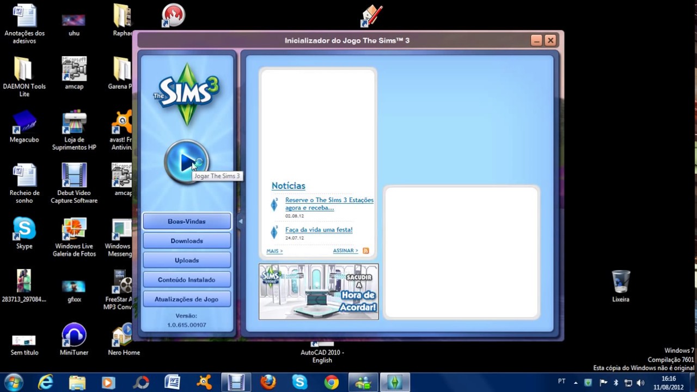This screenshot has width=697, height=392.
Task: Click the ASSINAR > link
Action: (345, 251)
